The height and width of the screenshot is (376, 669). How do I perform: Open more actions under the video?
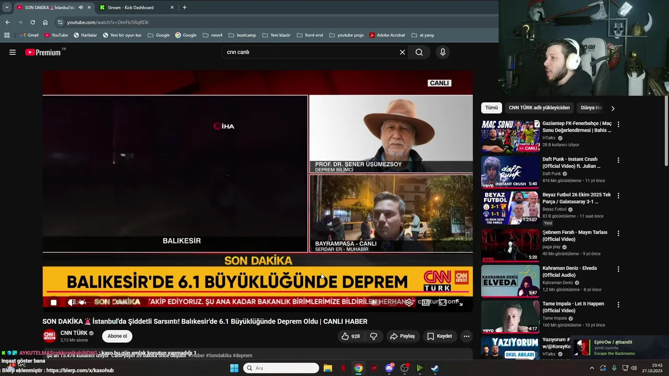coord(467,336)
